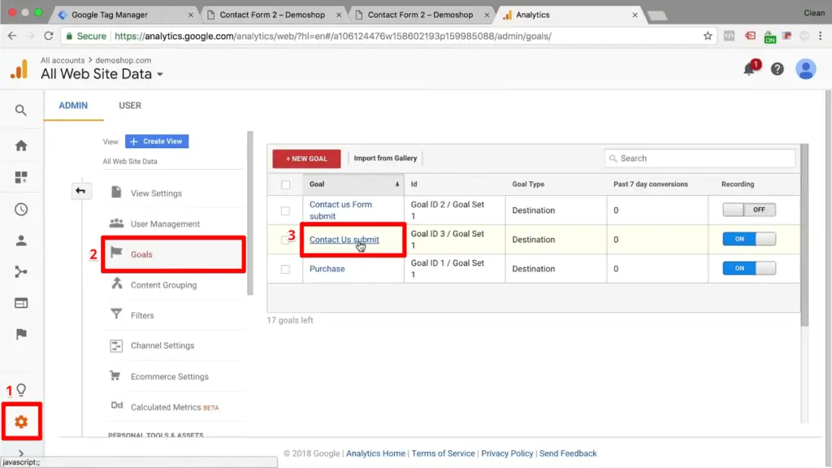Switch to the USER tab
This screenshot has height=468, width=832.
tap(129, 105)
